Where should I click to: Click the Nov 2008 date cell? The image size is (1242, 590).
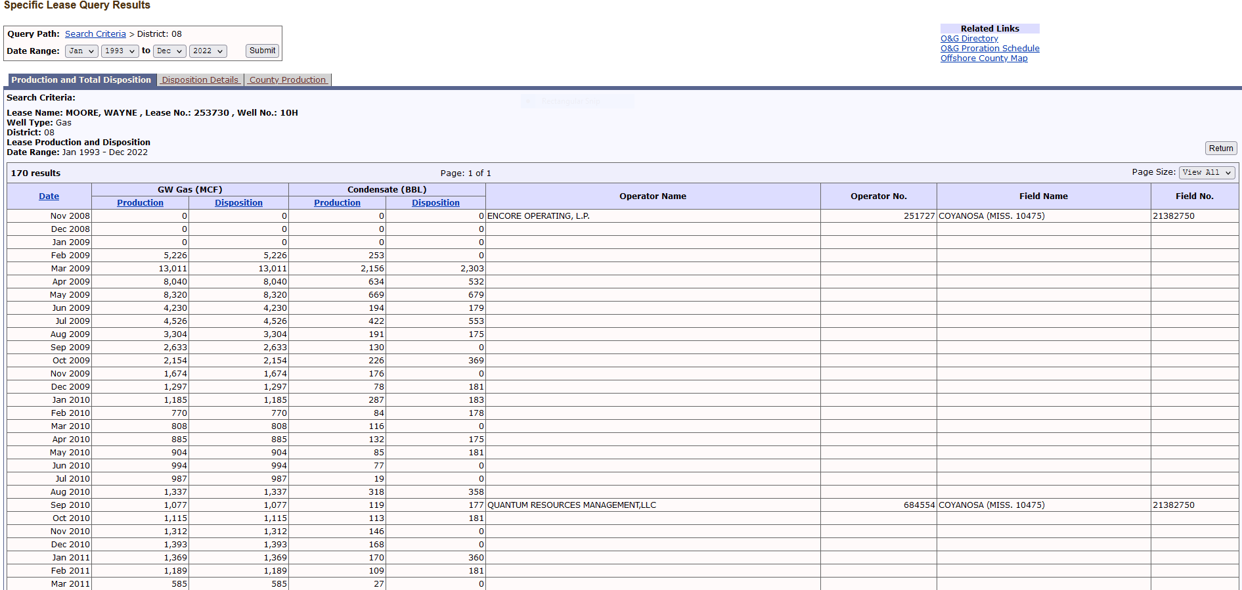click(49, 216)
